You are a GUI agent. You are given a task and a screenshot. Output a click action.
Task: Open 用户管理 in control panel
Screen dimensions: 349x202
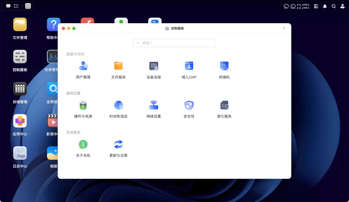83,70
